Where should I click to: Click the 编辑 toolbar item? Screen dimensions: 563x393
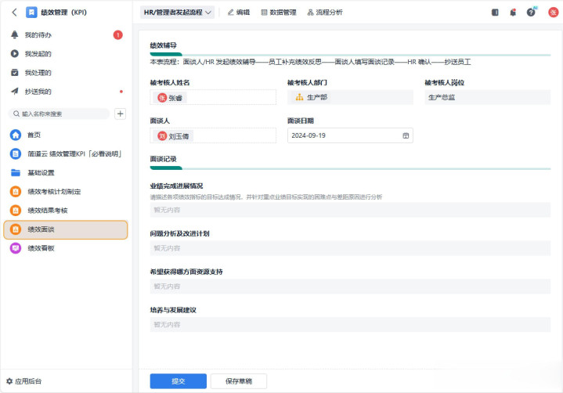point(238,13)
